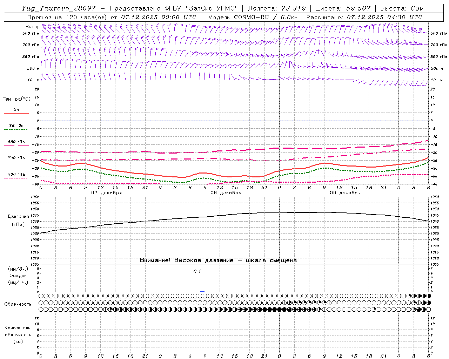Click the 08 декабря date label
The image size is (449, 359).
pos(226,193)
